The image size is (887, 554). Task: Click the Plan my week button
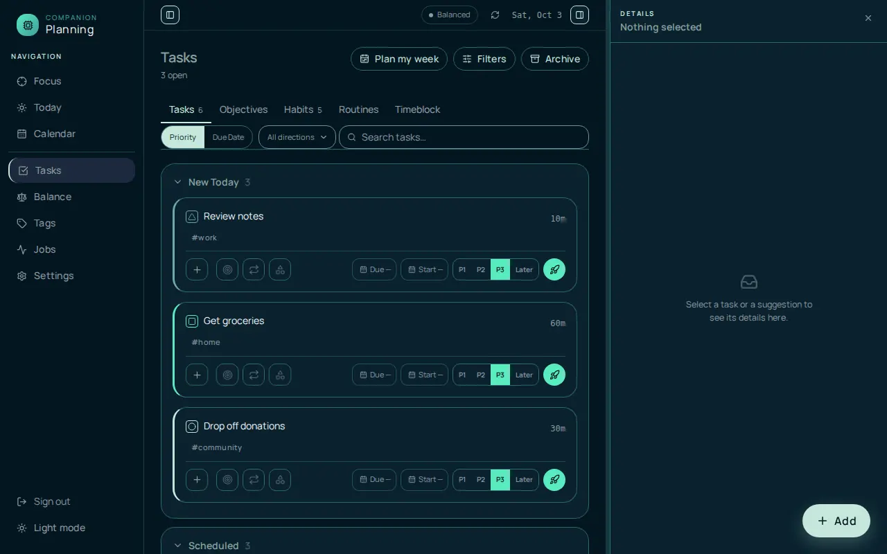[x=399, y=59]
